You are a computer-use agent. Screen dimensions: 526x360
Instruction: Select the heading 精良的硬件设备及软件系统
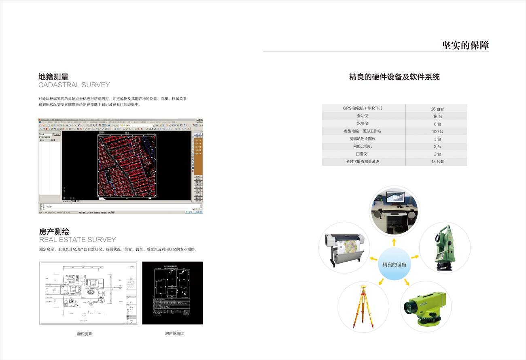tap(394, 77)
